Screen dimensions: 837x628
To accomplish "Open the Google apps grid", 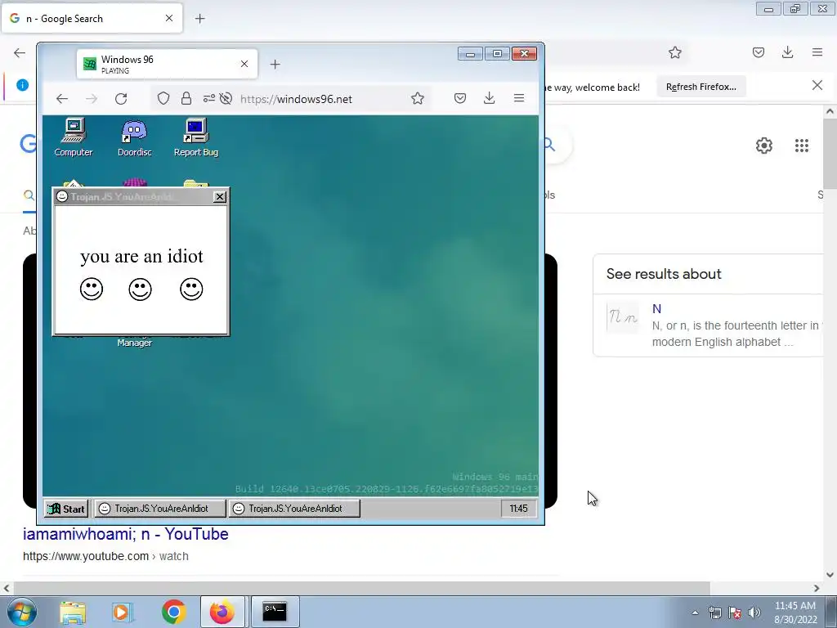I will [x=801, y=146].
